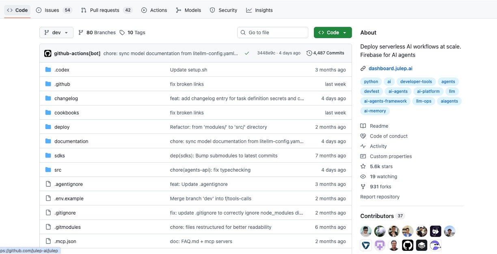Click the forks icon in About
Image resolution: width=497 pixels, height=254 pixels.
[x=363, y=187]
